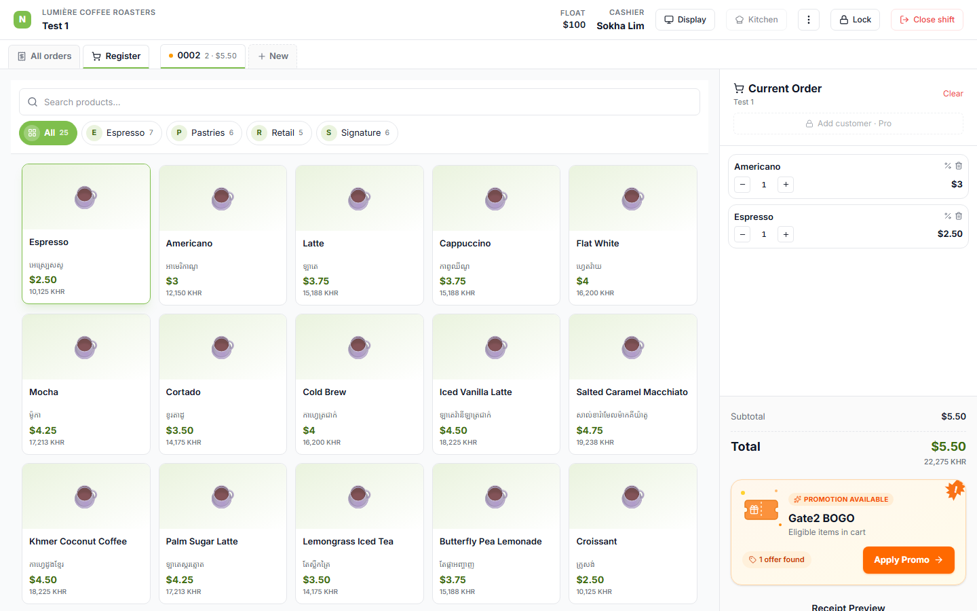Add Cold Brew to the order

click(360, 384)
